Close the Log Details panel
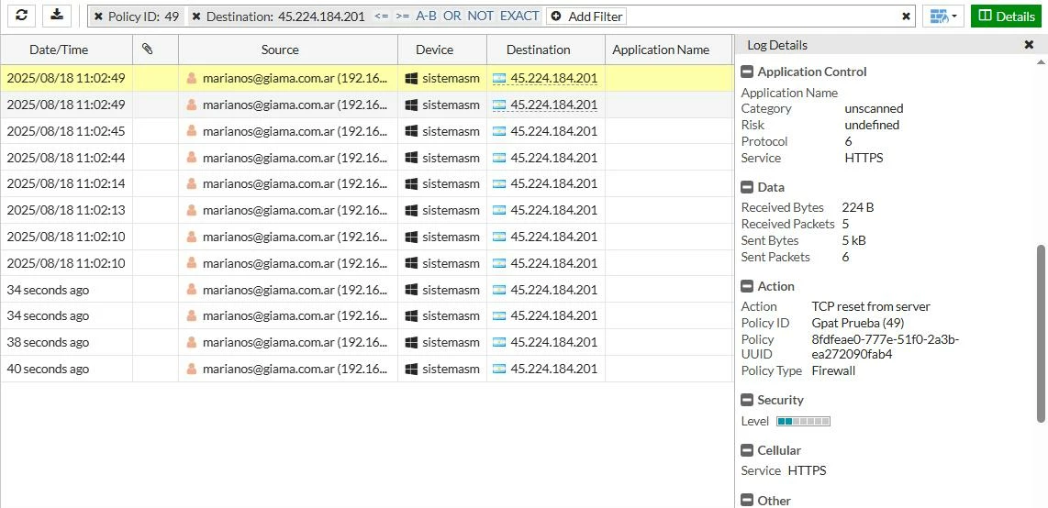This screenshot has width=1048, height=508. [1030, 45]
